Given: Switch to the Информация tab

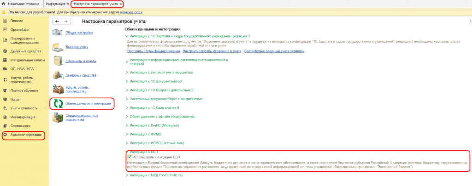Looking at the screenshot, I should coord(57,4).
